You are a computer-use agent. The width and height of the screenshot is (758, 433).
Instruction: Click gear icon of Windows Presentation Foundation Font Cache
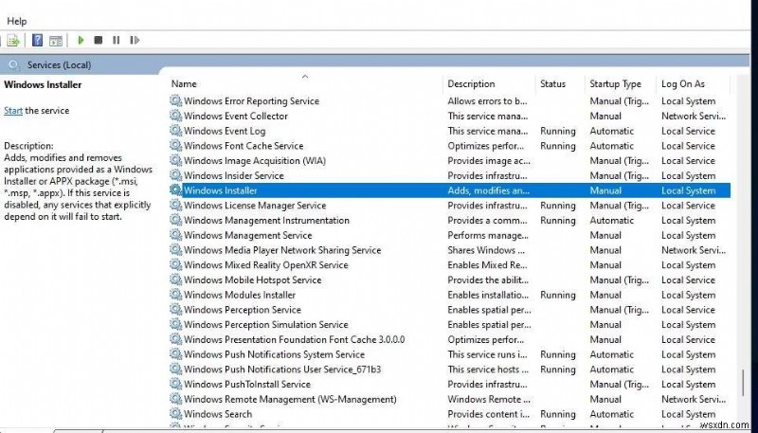[175, 340]
